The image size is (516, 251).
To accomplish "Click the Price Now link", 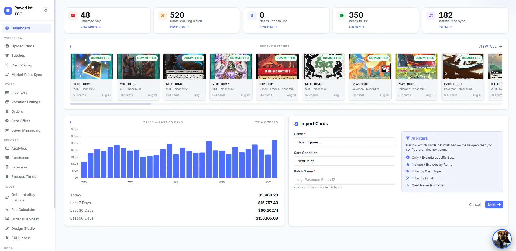I will (268, 27).
